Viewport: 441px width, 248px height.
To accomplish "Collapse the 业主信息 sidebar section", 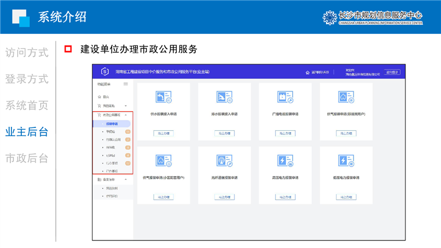I will point(126,180).
